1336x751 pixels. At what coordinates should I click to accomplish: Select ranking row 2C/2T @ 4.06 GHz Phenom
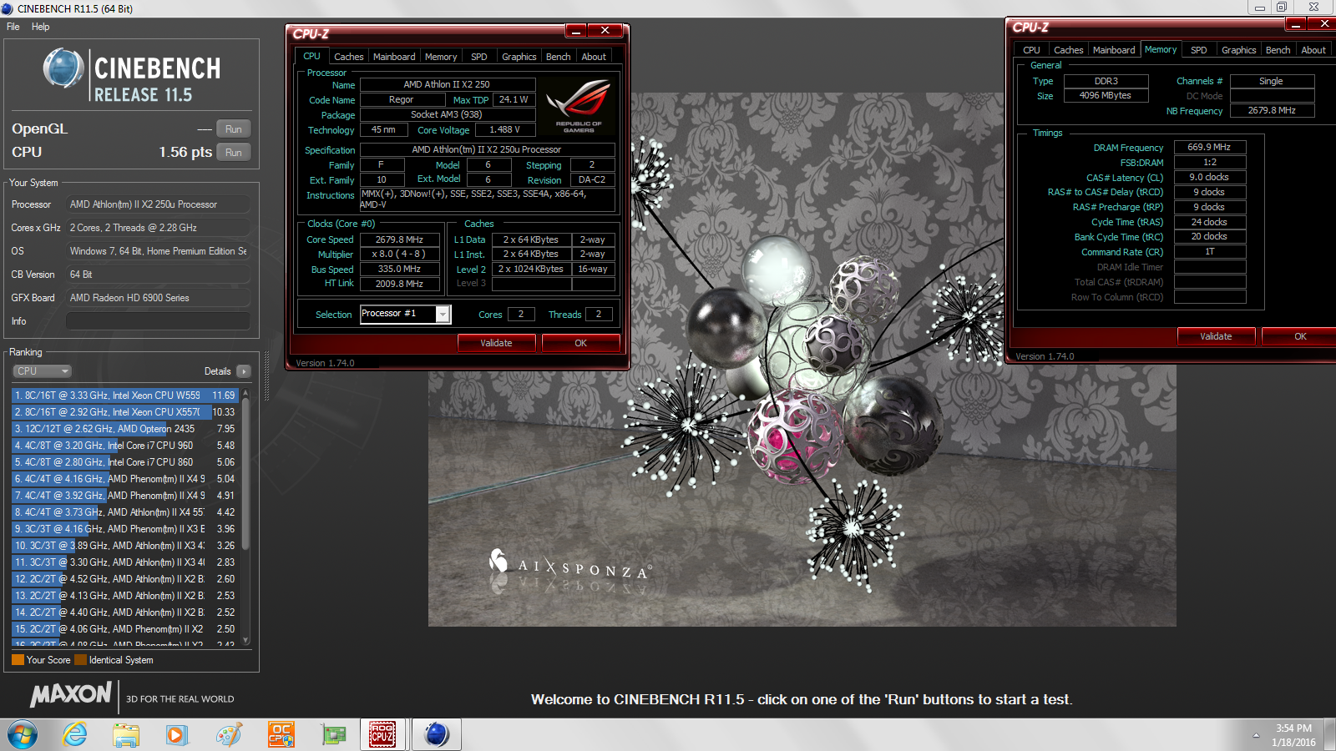pyautogui.click(x=125, y=629)
